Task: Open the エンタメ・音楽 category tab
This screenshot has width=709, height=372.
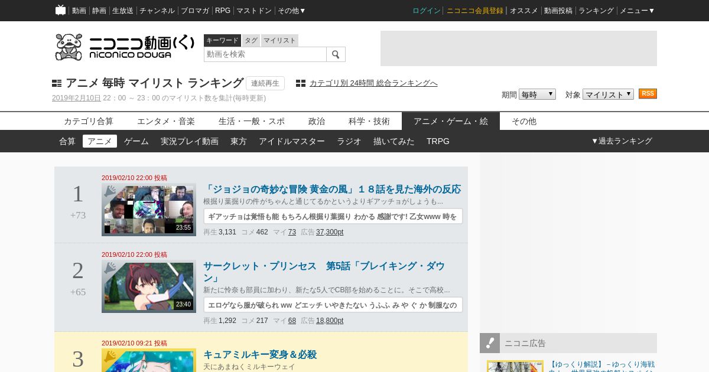Action: (166, 121)
